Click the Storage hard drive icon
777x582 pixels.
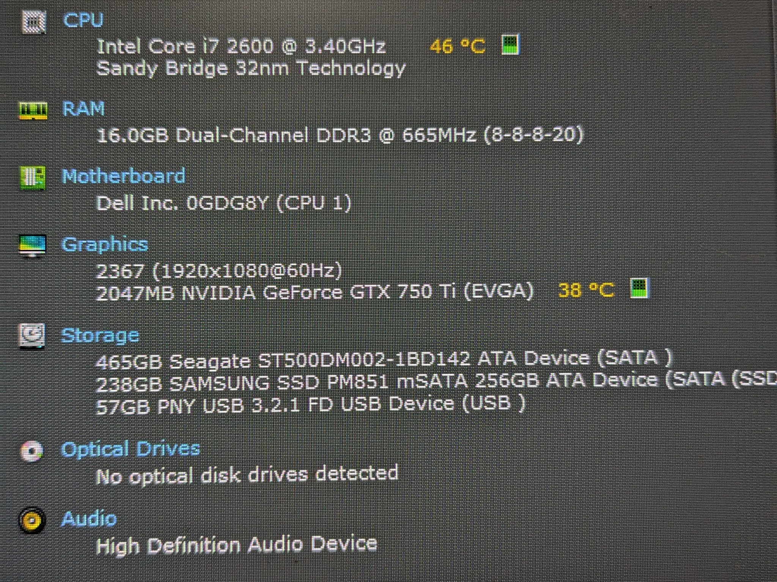tap(31, 336)
